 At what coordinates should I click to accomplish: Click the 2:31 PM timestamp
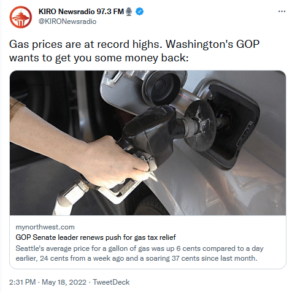pyautogui.click(x=22, y=282)
